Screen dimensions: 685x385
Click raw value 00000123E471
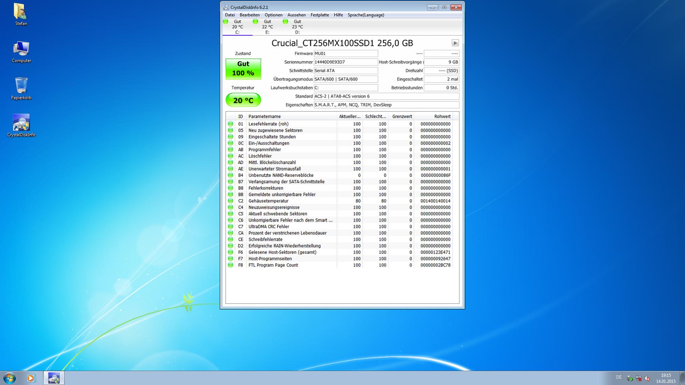pos(435,252)
